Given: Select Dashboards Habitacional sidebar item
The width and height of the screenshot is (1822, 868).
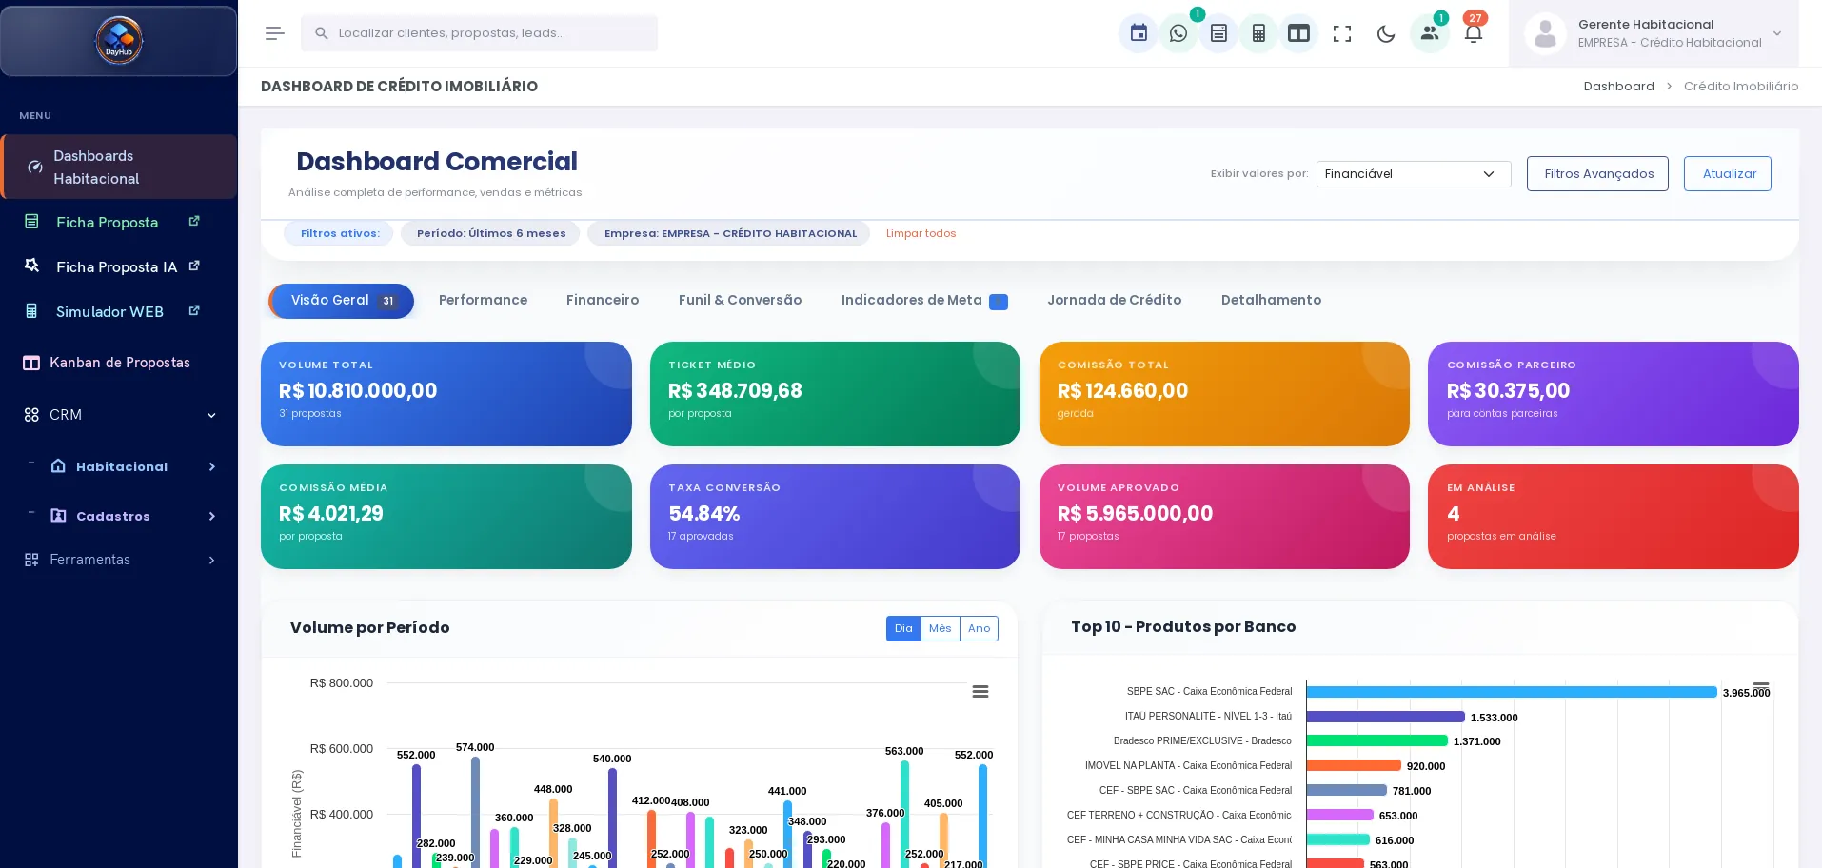Looking at the screenshot, I should (119, 167).
